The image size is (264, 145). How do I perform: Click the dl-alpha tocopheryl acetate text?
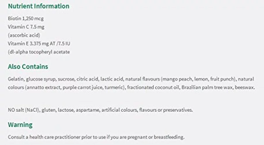(x=39, y=52)
